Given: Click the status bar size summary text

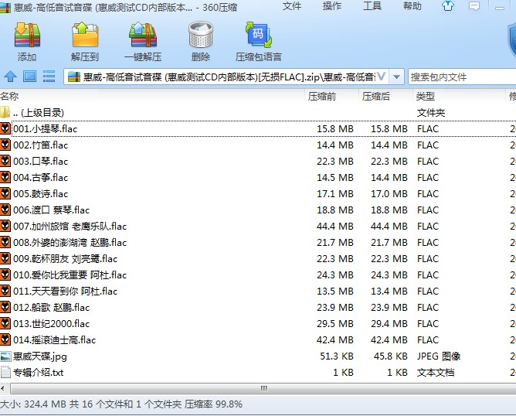Looking at the screenshot, I should 121,404.
